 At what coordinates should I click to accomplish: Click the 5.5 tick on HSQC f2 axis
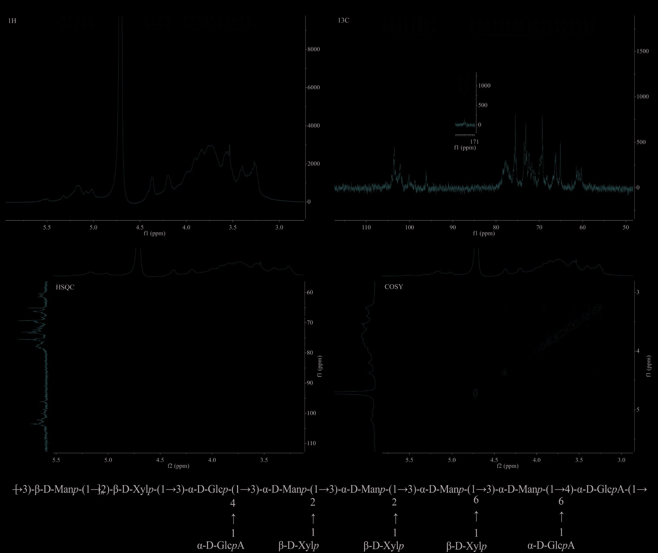tap(56, 460)
